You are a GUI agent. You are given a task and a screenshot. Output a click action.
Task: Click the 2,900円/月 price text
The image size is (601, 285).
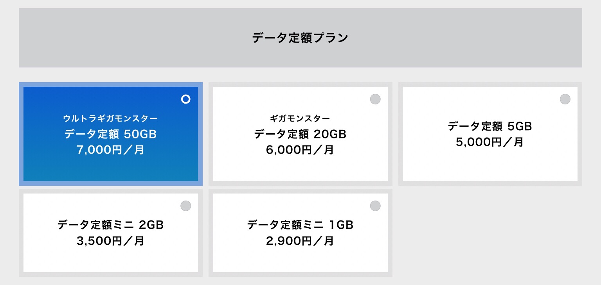[x=300, y=241]
